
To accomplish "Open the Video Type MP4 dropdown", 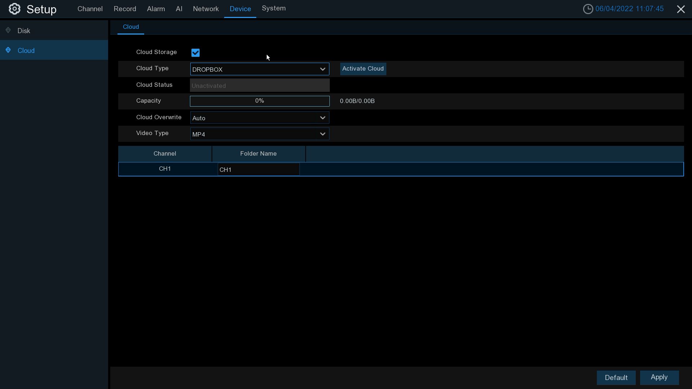I will 259,134.
